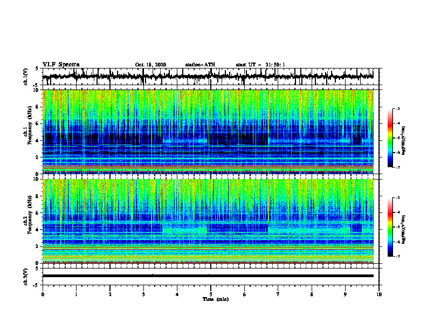427x330 pixels.
Task: Click the "station=ATH" header label
Action: click(x=200, y=65)
